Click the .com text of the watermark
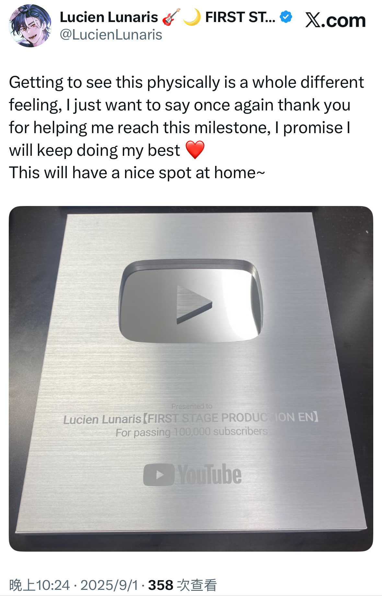This screenshot has width=382, height=596. click(x=344, y=21)
